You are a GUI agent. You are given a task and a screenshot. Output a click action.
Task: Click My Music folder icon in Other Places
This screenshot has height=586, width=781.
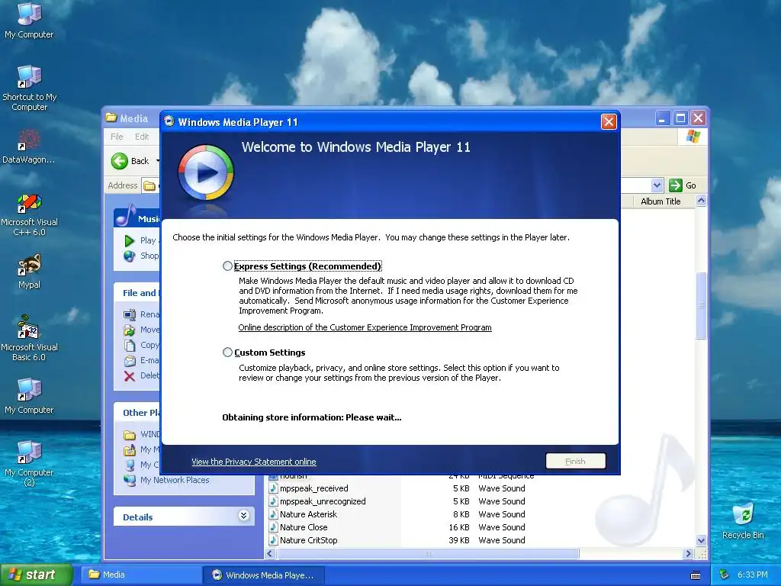(130, 450)
